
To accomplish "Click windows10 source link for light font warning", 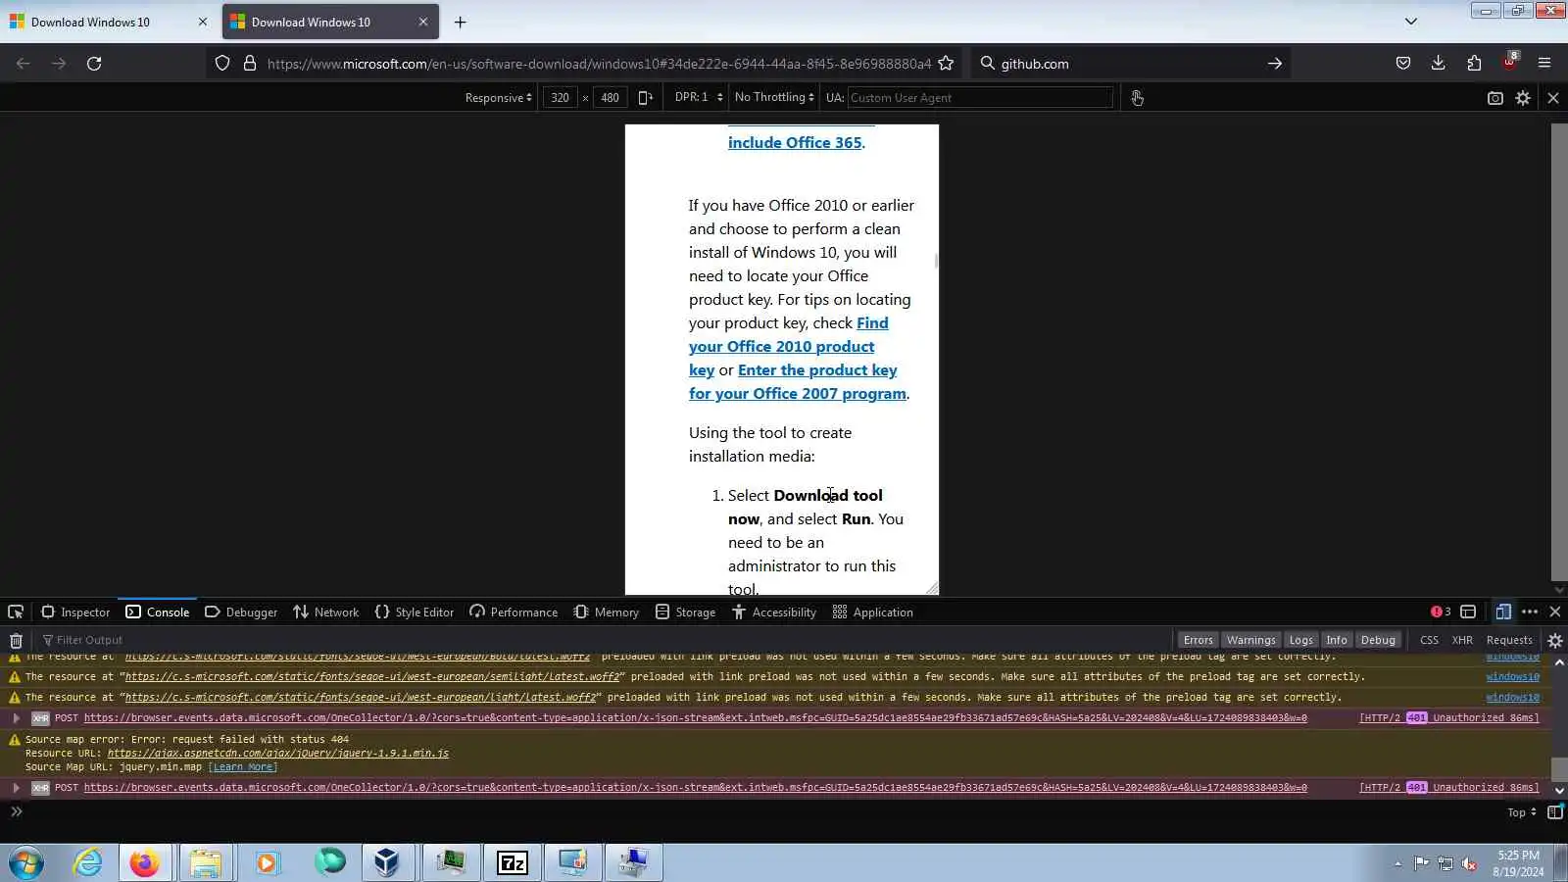I will 1512,698.
